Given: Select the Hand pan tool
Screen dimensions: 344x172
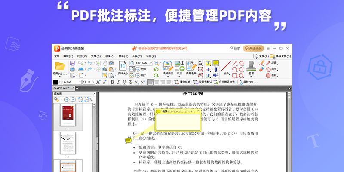Looking at the screenshot, I should pos(105,63).
